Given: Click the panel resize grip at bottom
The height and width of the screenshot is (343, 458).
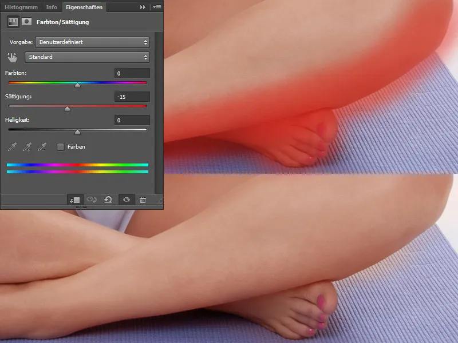Looking at the screenshot, I should (81, 207).
